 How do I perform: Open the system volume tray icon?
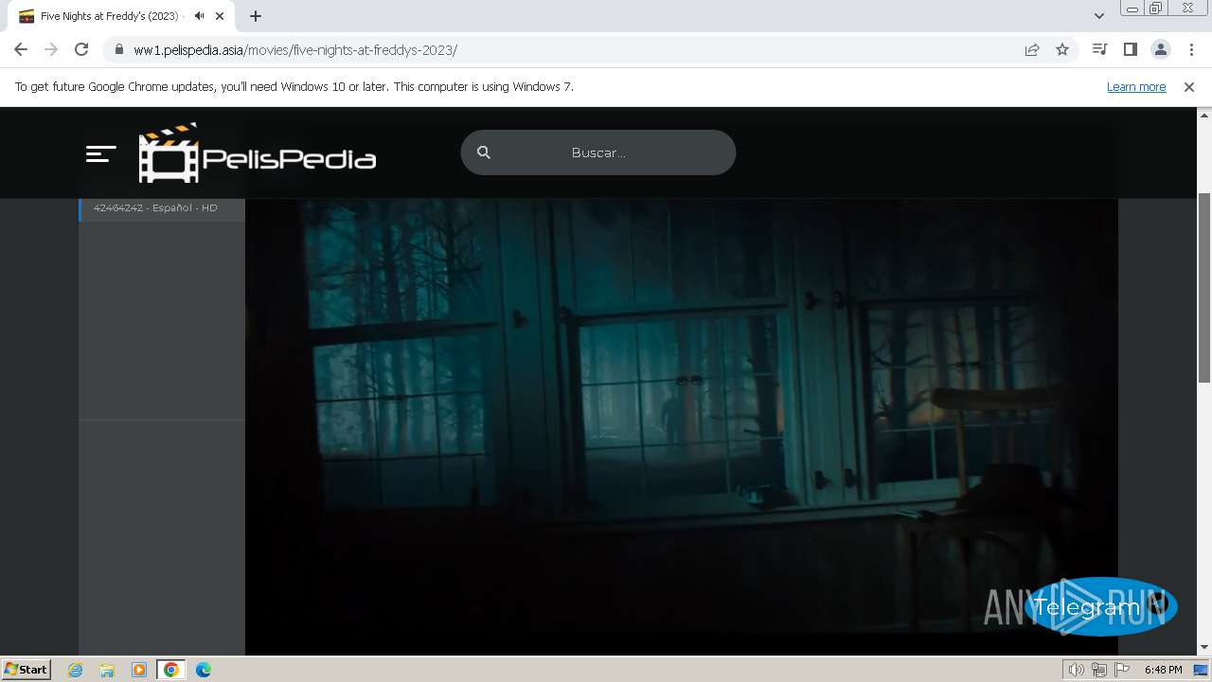(1076, 670)
